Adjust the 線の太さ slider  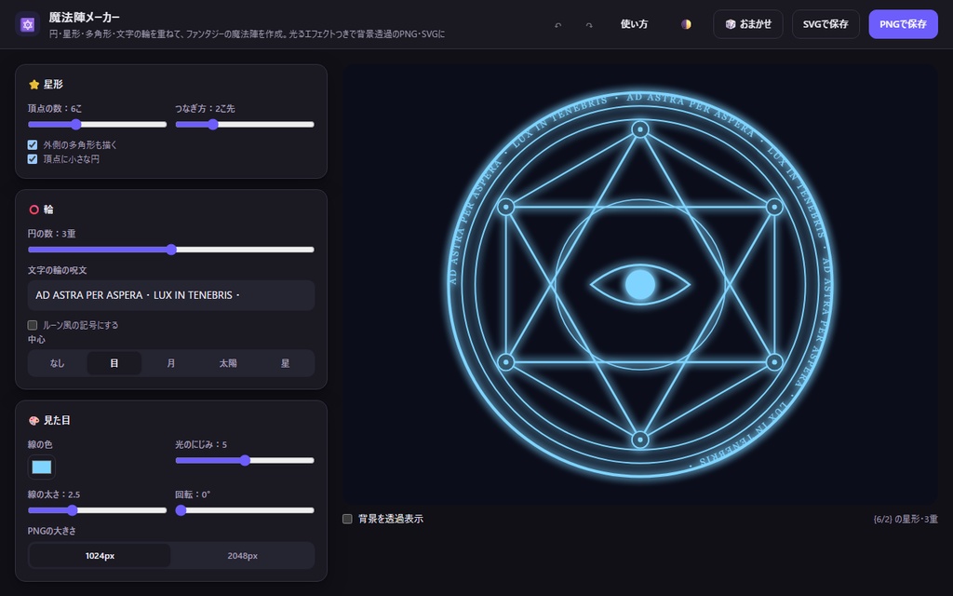pos(97,510)
